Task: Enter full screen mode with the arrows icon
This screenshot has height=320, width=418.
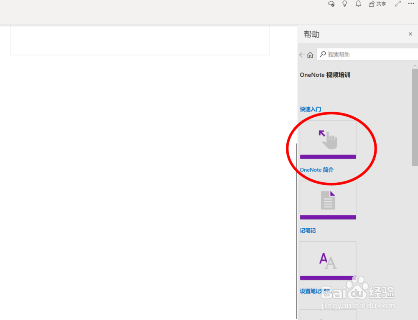Action: coord(398,4)
